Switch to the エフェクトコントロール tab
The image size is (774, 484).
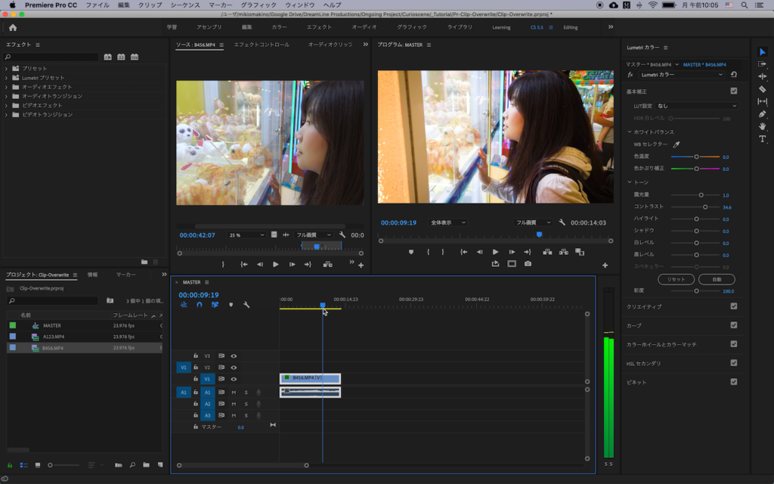point(261,45)
